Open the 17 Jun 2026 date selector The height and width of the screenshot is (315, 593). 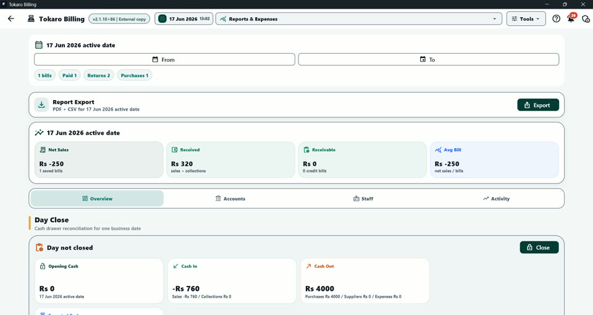[184, 19]
